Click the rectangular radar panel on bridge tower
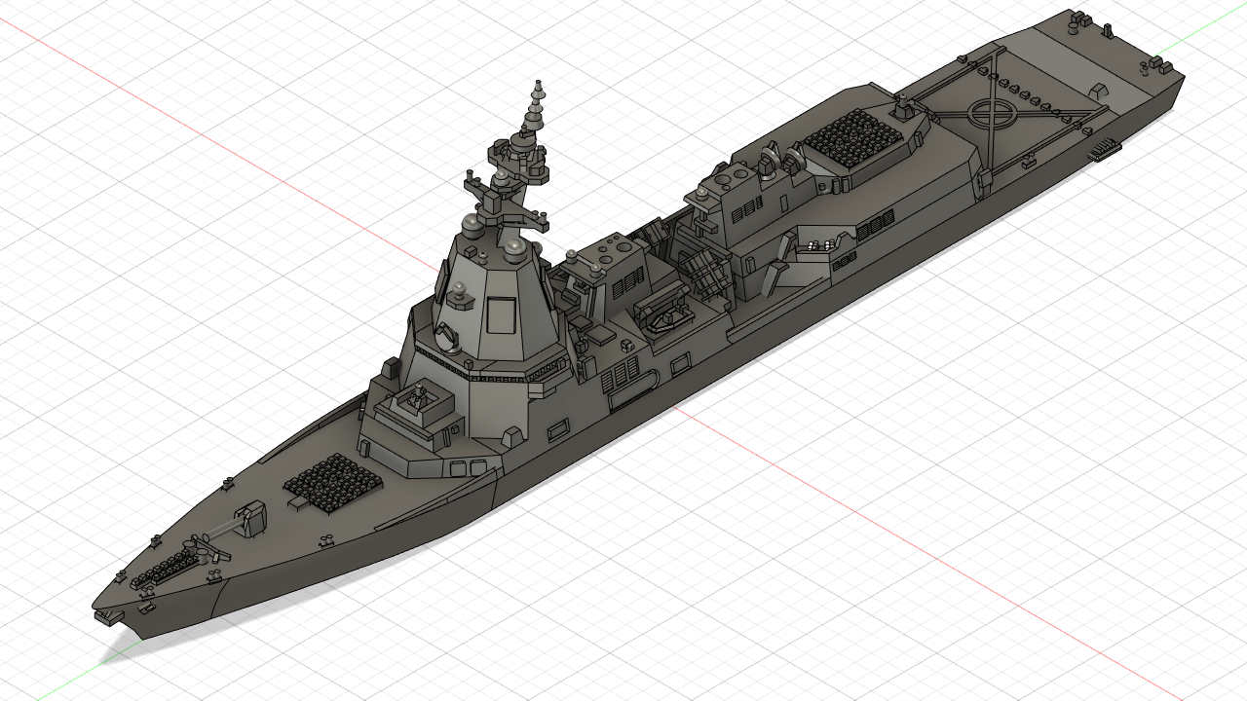1247x701 pixels. (x=501, y=314)
